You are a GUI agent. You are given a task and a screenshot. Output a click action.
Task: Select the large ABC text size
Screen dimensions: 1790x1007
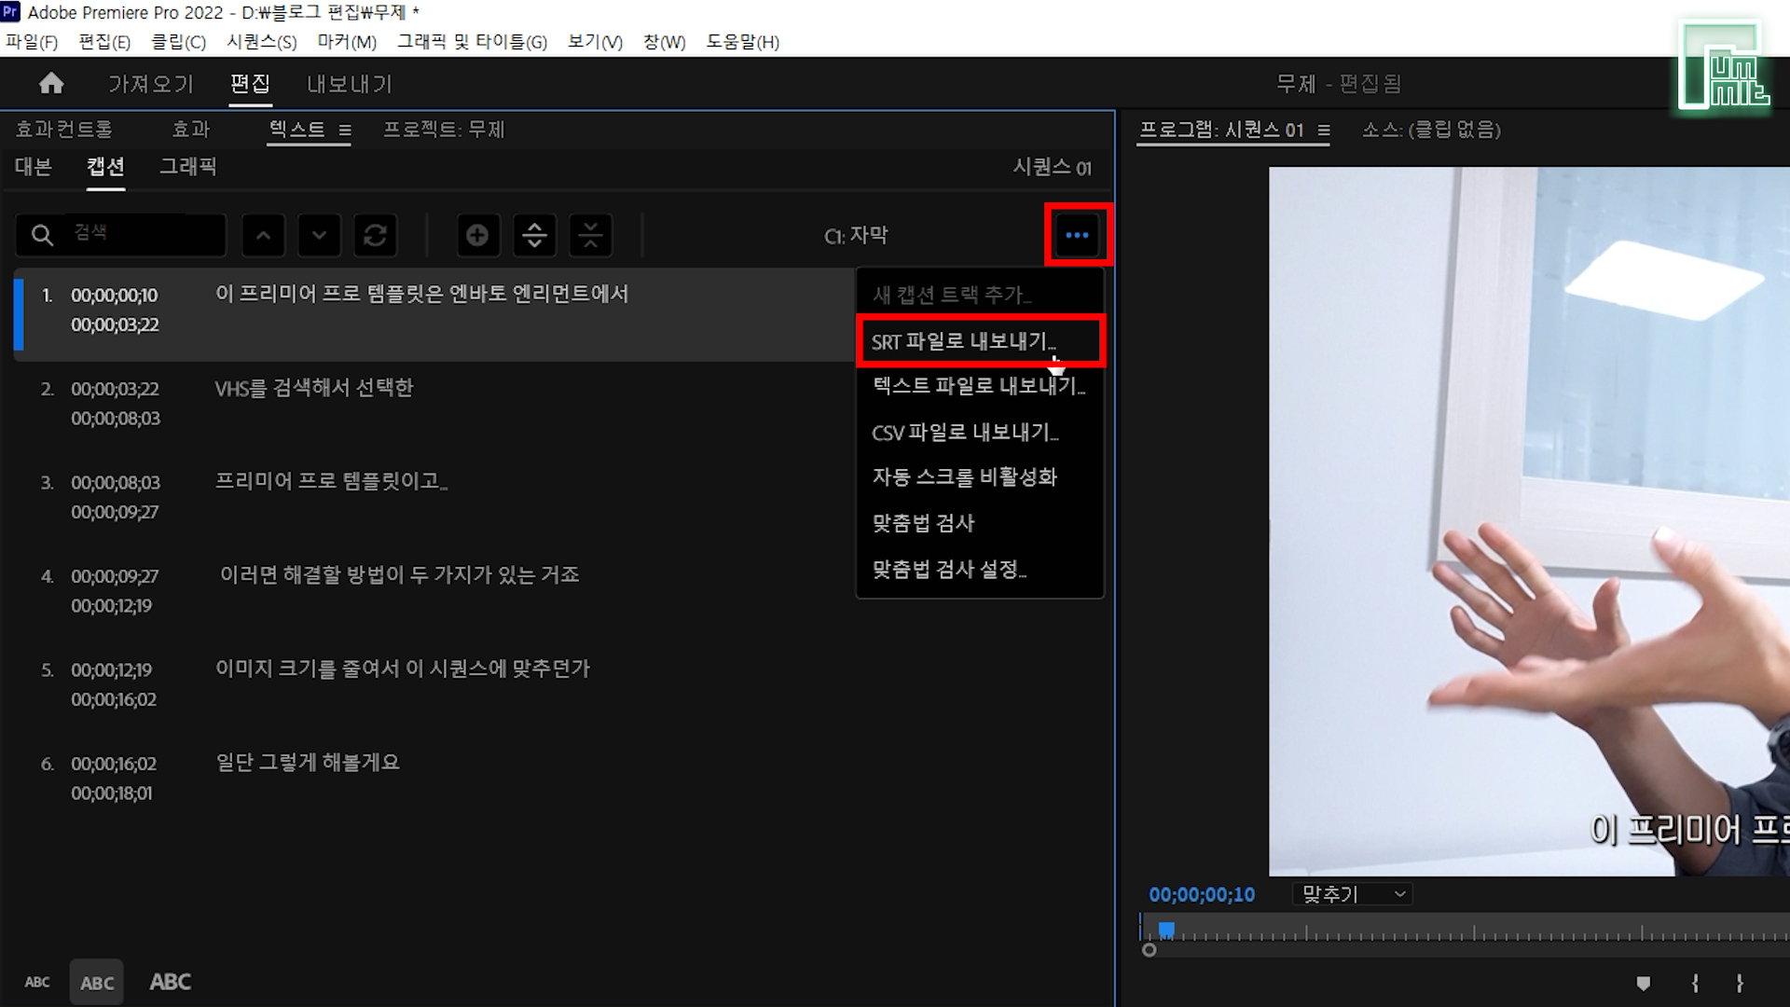(x=171, y=982)
